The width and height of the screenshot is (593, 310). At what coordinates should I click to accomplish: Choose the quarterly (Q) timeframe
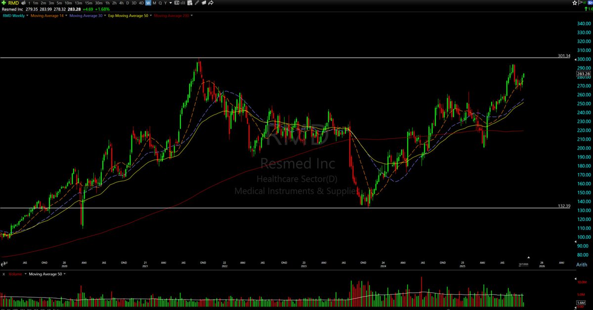160,3
